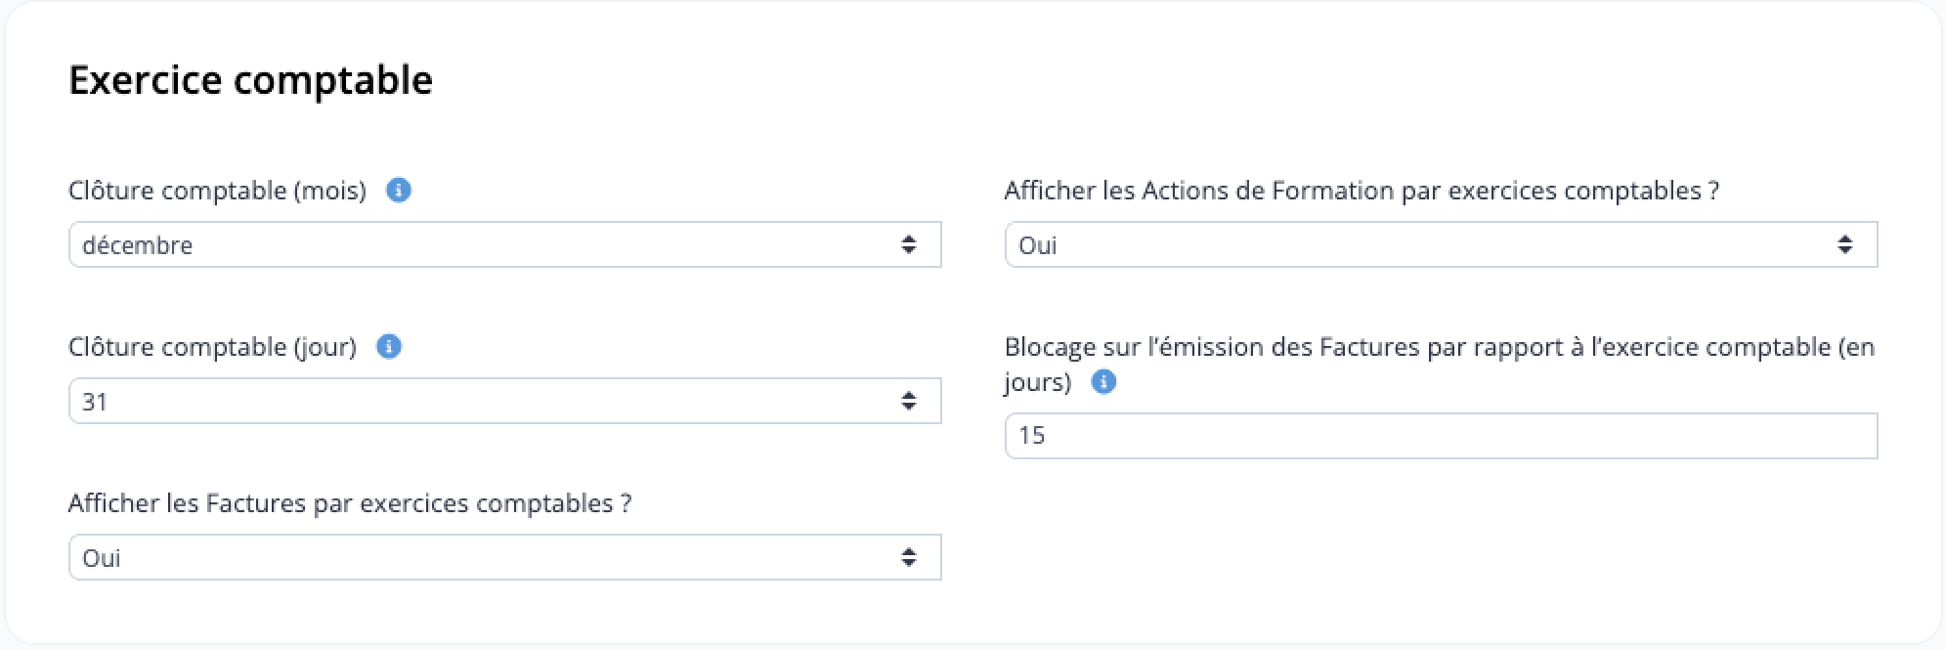
Task: Select the décembre value text
Action: coord(137,245)
